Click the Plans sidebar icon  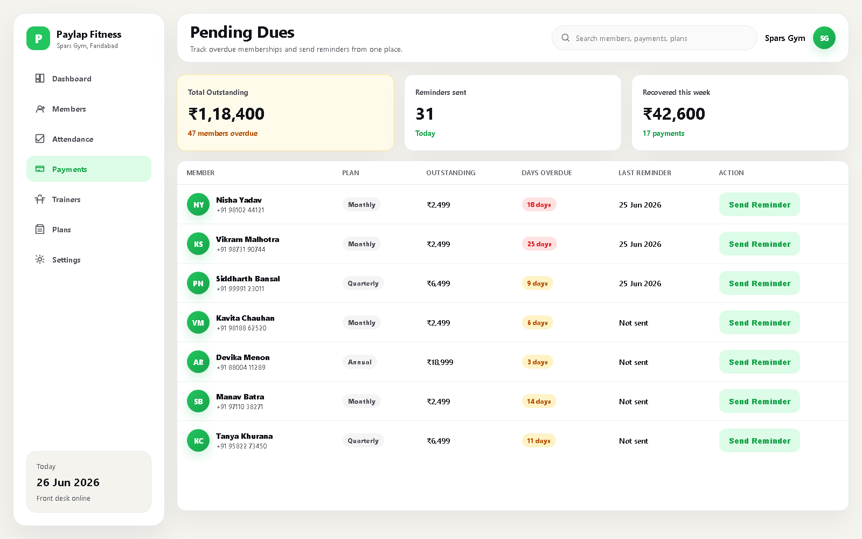40,229
